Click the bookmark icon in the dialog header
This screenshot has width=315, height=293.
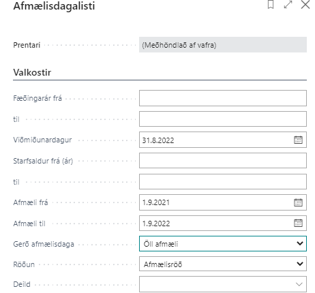pos(271,4)
